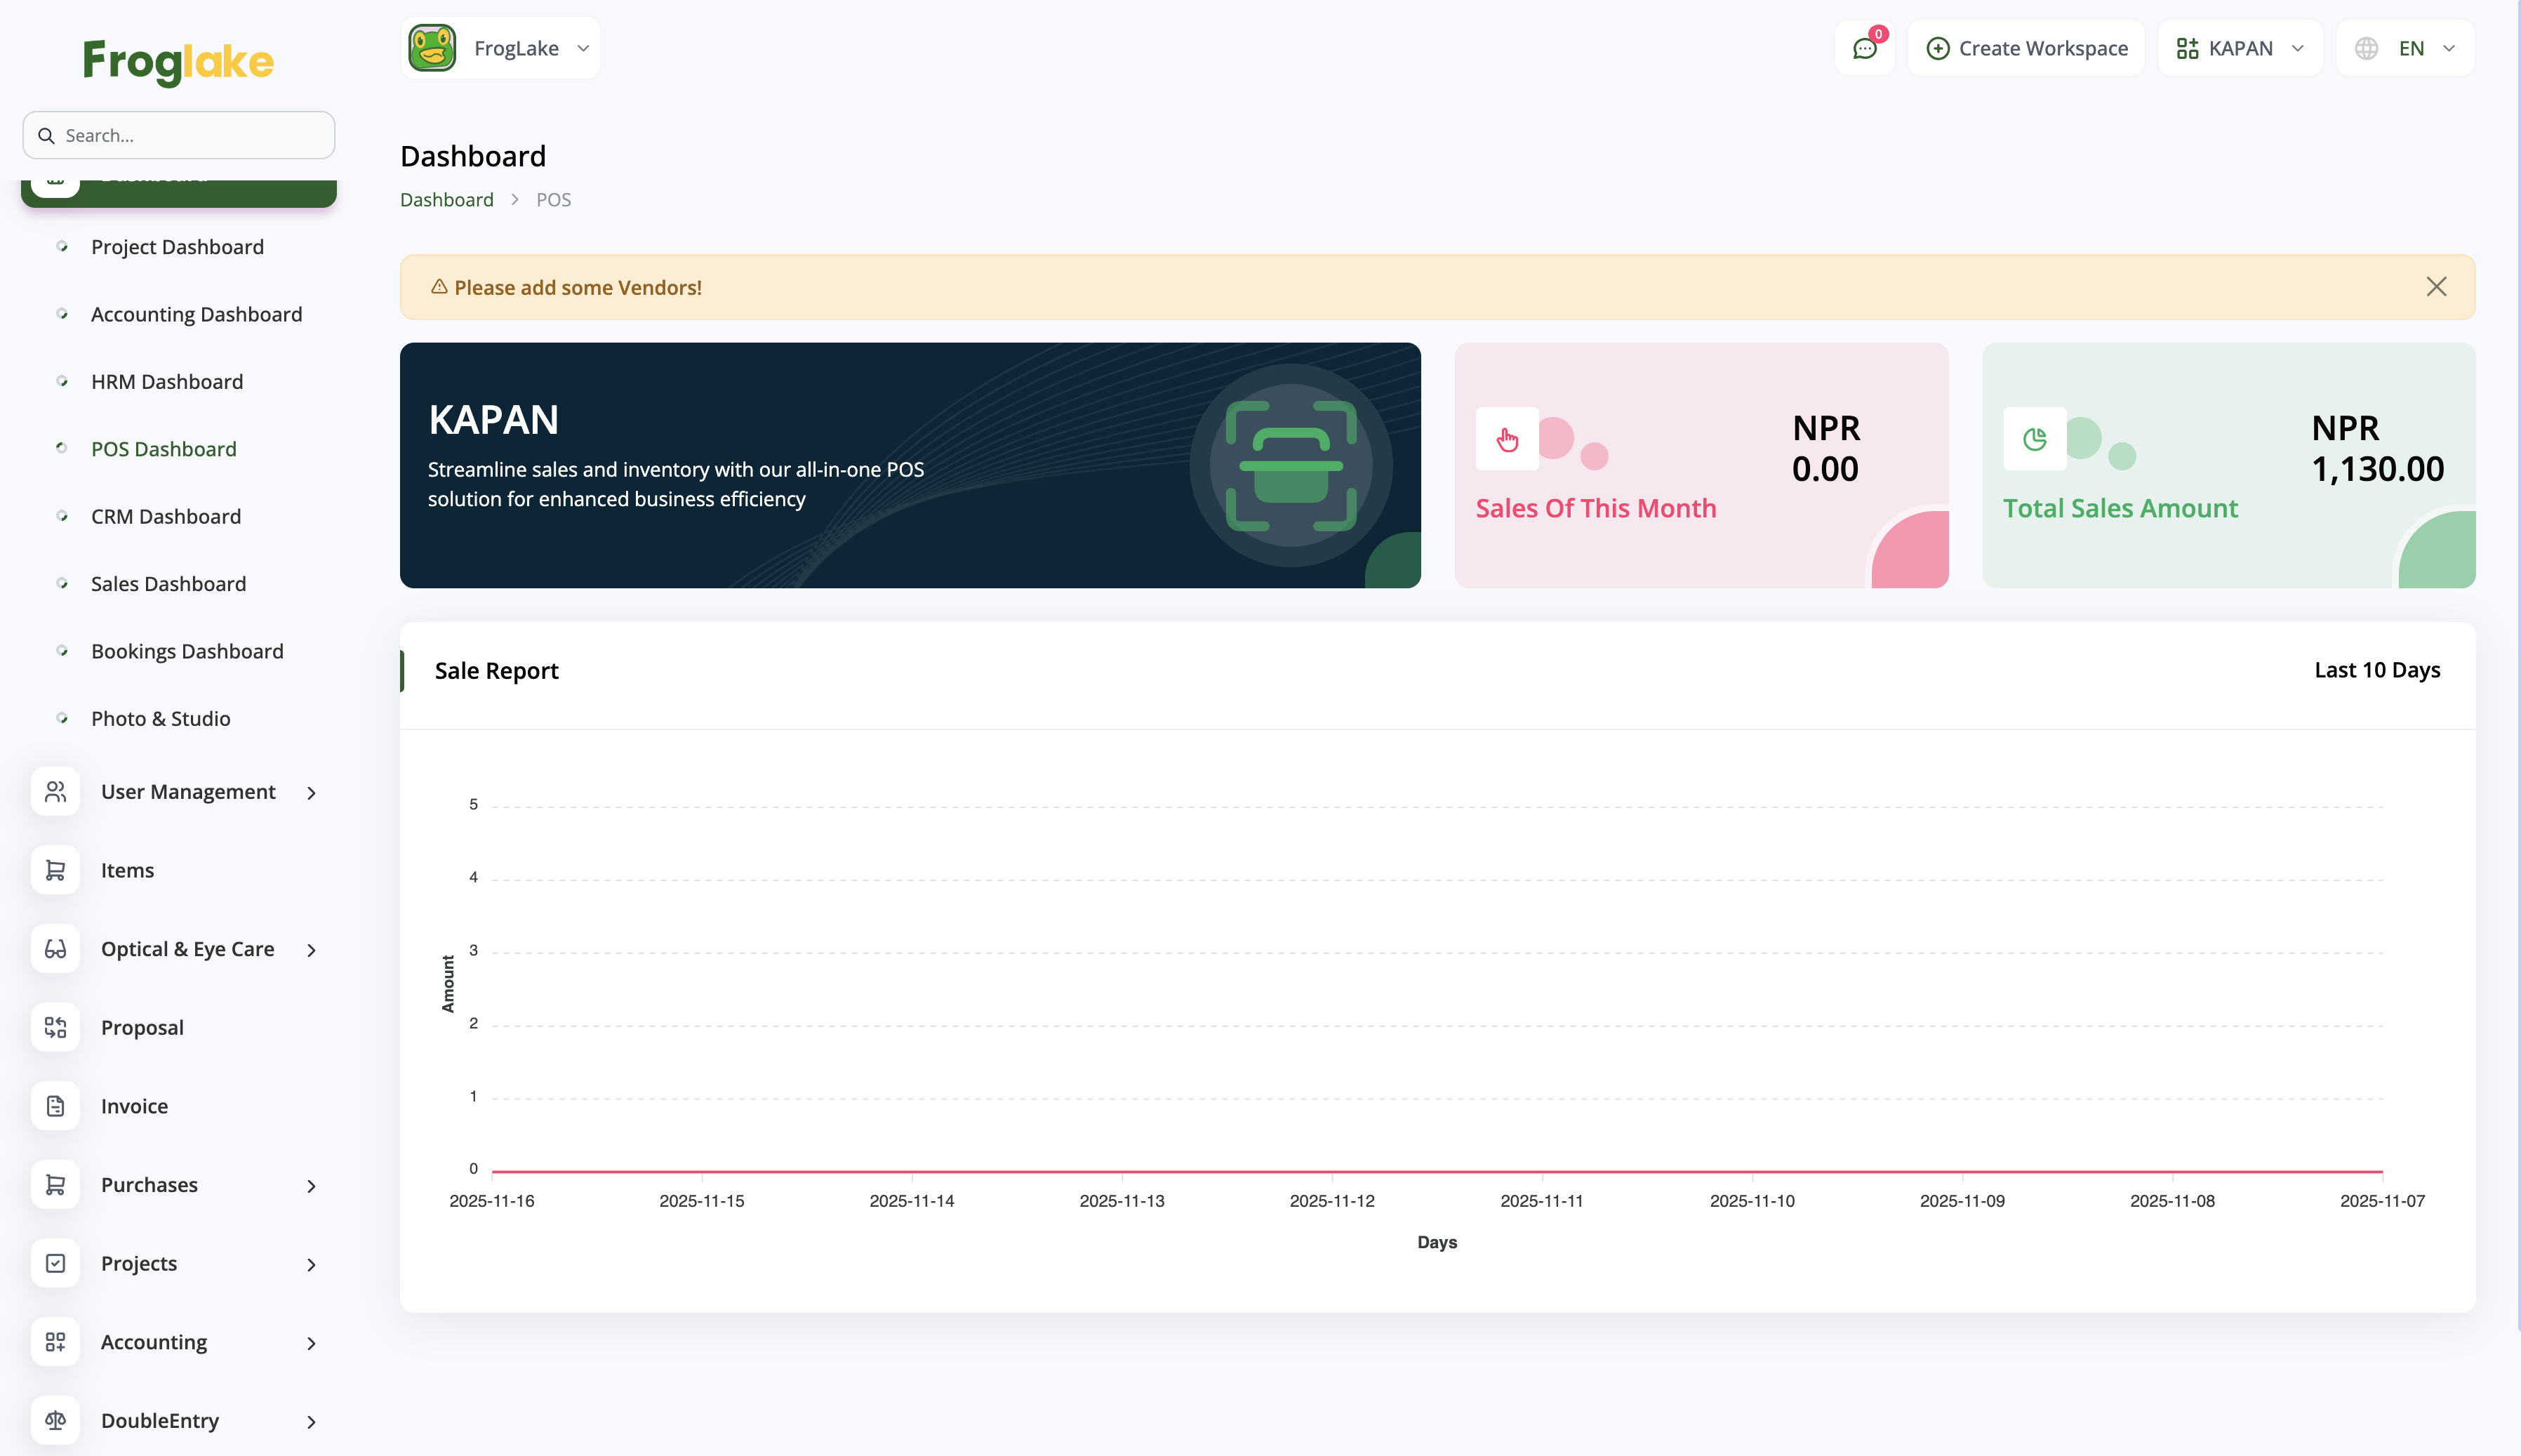
Task: Click the Create Workspace button
Action: coord(2026,49)
